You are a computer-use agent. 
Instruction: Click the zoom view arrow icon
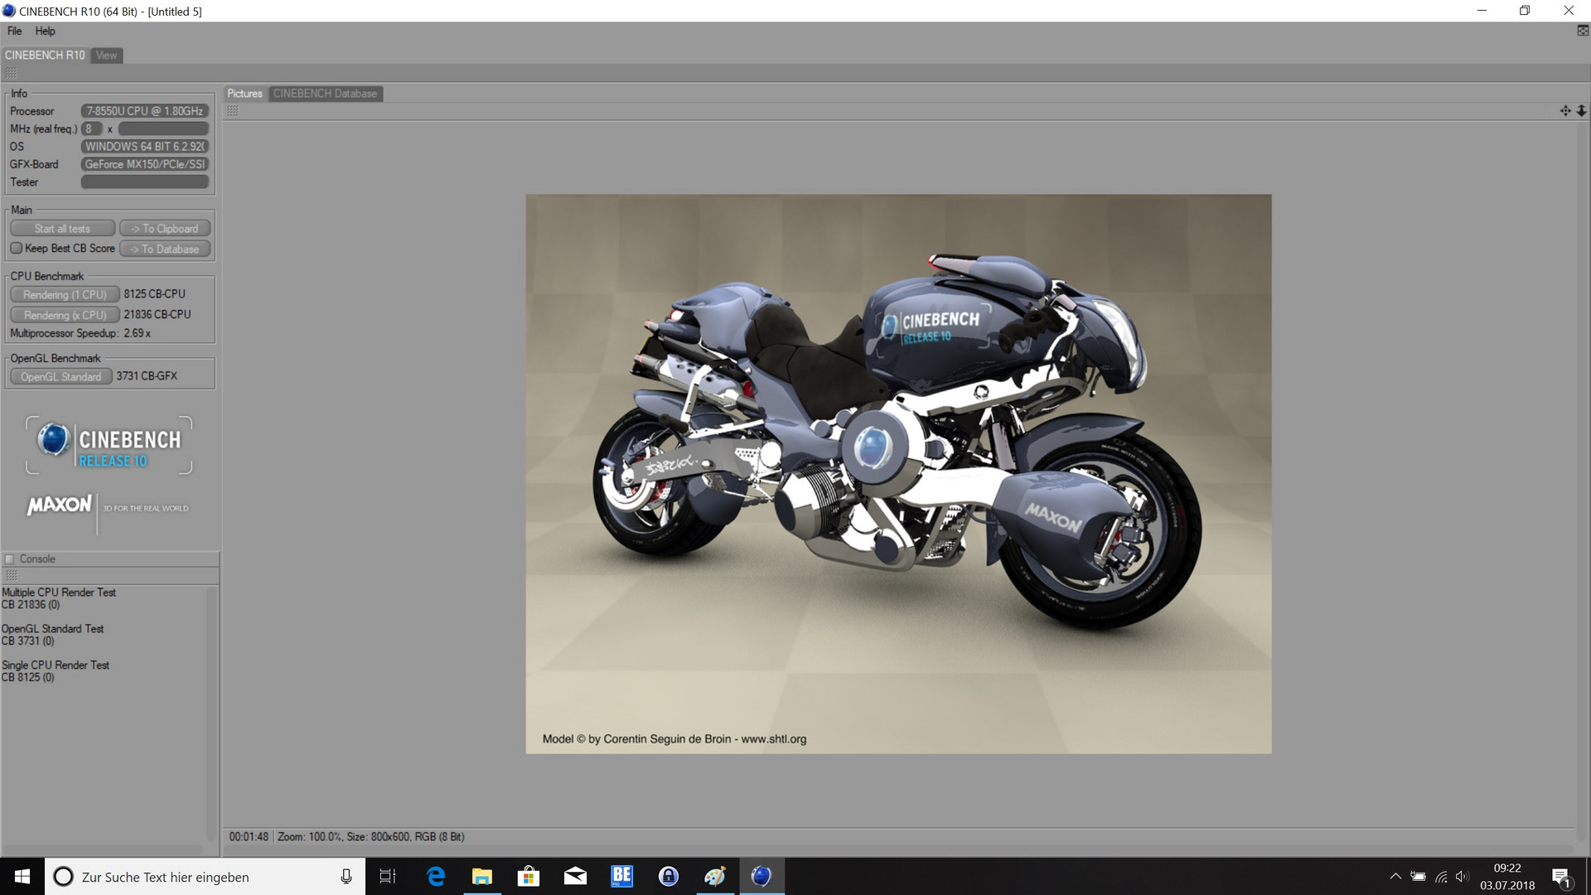click(1581, 111)
